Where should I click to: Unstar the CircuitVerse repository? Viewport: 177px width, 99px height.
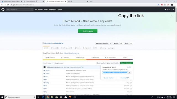116,43
